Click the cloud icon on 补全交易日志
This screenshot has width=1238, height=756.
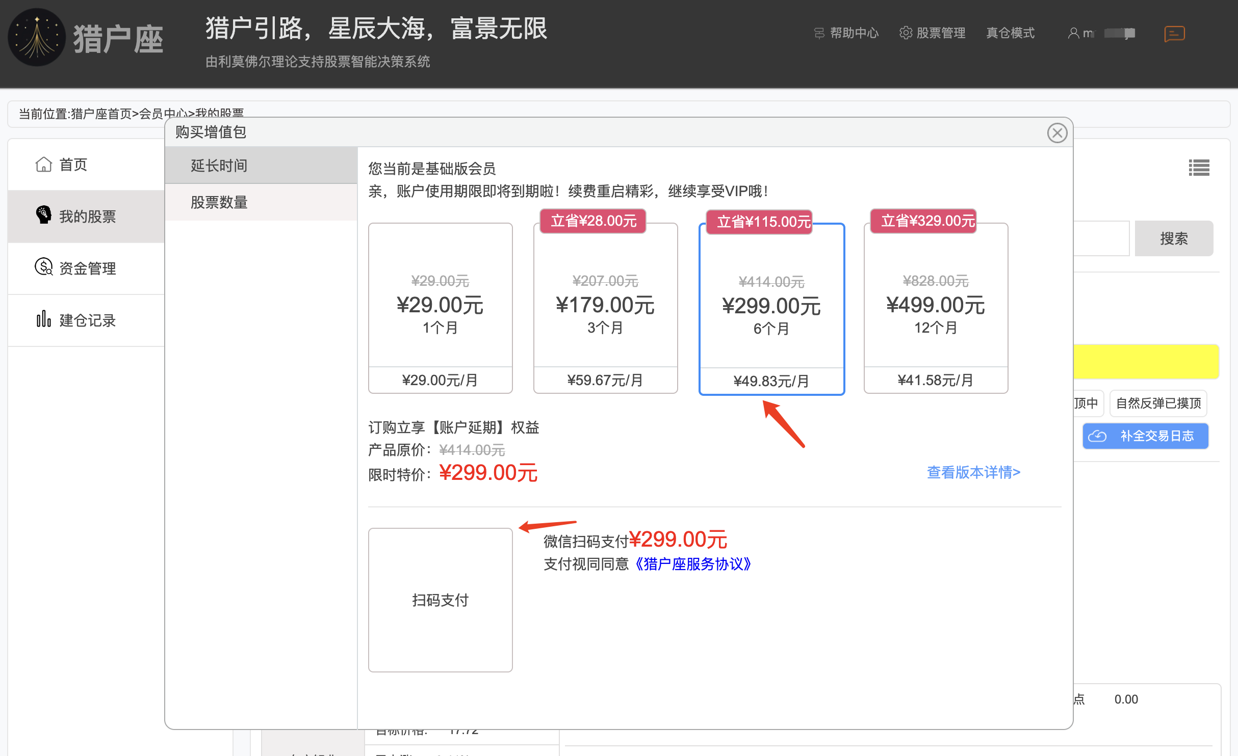coord(1097,436)
